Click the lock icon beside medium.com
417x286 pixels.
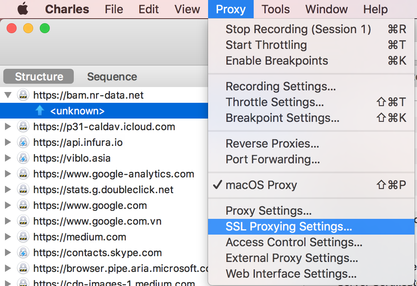[x=23, y=237]
